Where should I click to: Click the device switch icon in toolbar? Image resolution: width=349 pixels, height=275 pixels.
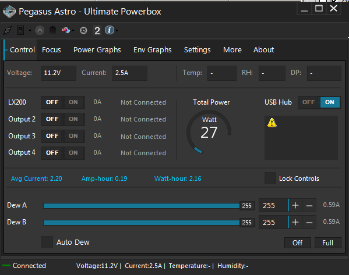pyautogui.click(x=20, y=30)
